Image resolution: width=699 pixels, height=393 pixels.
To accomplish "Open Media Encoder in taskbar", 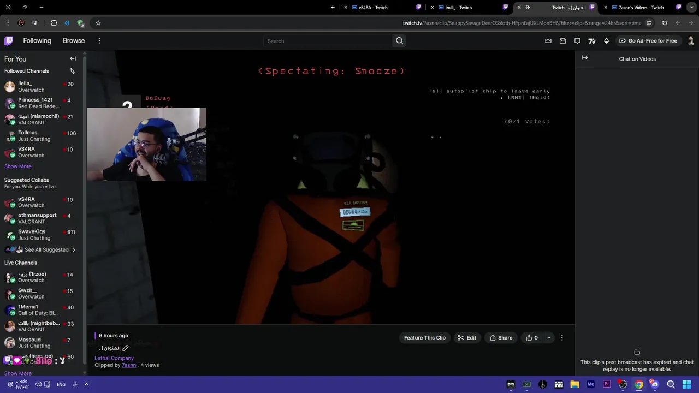I will click(590, 384).
